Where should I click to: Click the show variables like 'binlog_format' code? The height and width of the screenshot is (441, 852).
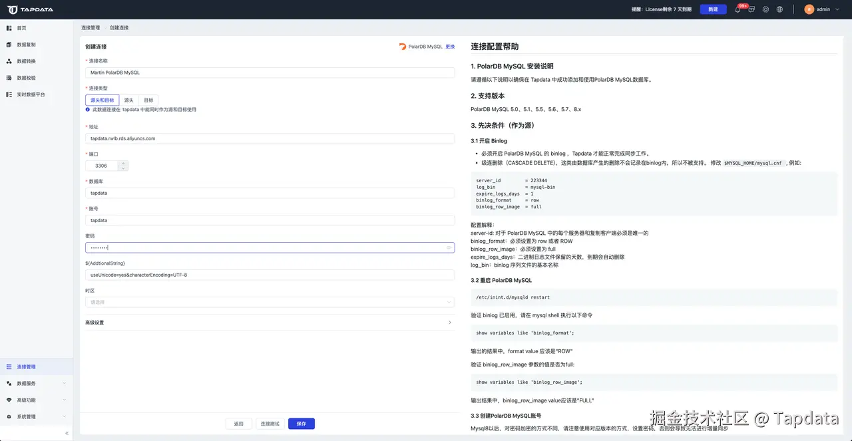point(525,333)
